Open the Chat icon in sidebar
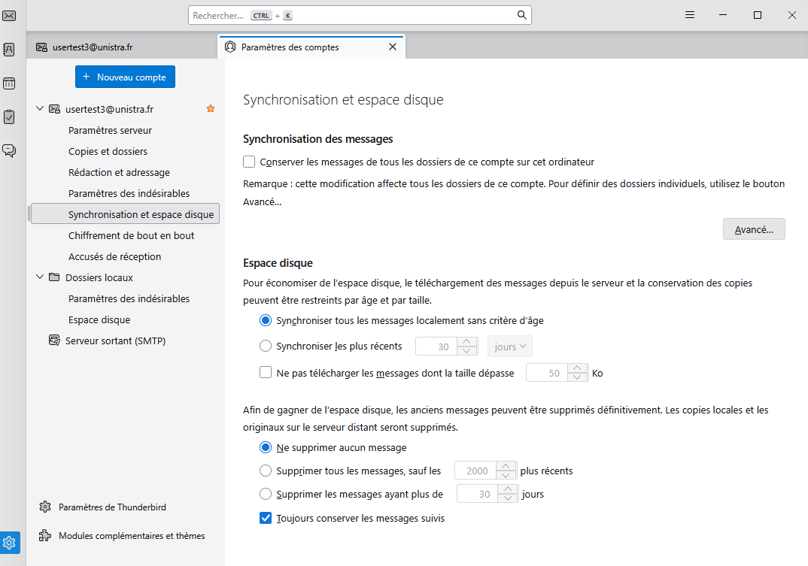Screen dimensions: 808x566 tap(9, 150)
